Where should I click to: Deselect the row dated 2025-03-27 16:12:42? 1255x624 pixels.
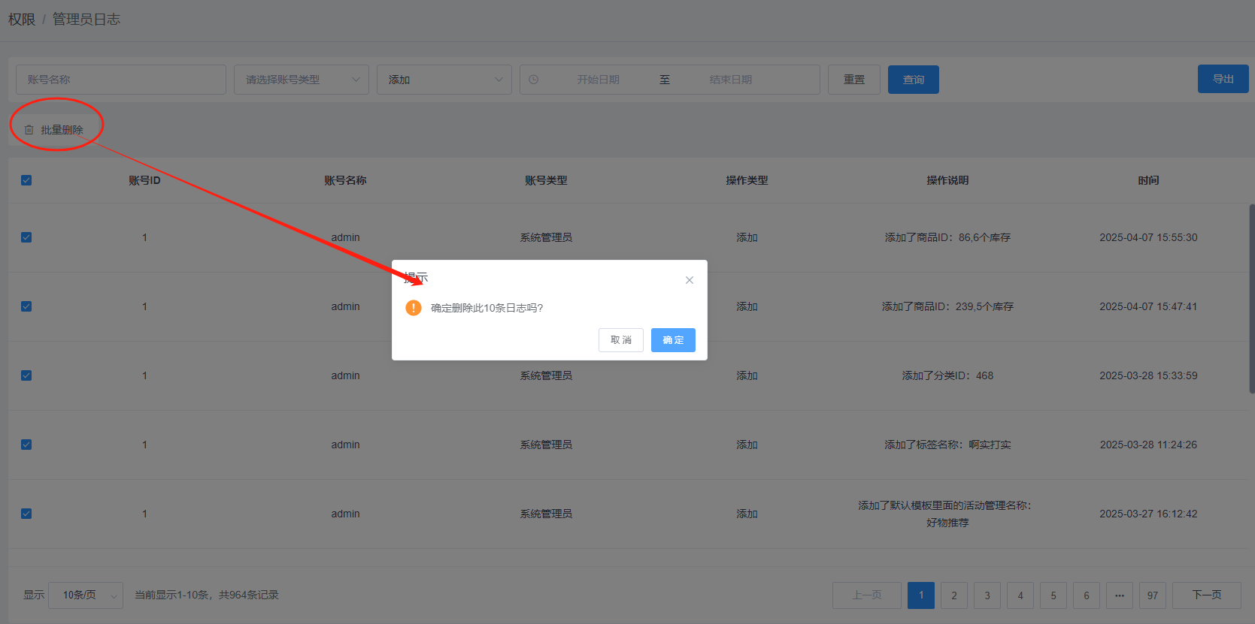pyautogui.click(x=26, y=514)
